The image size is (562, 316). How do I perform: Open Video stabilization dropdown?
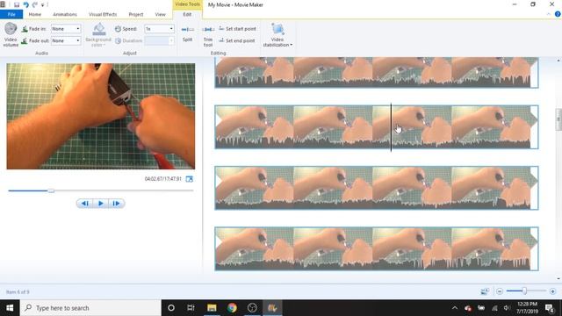click(277, 35)
